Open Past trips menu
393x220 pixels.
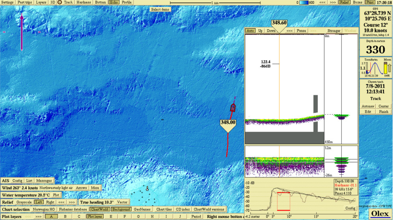[x=24, y=2]
